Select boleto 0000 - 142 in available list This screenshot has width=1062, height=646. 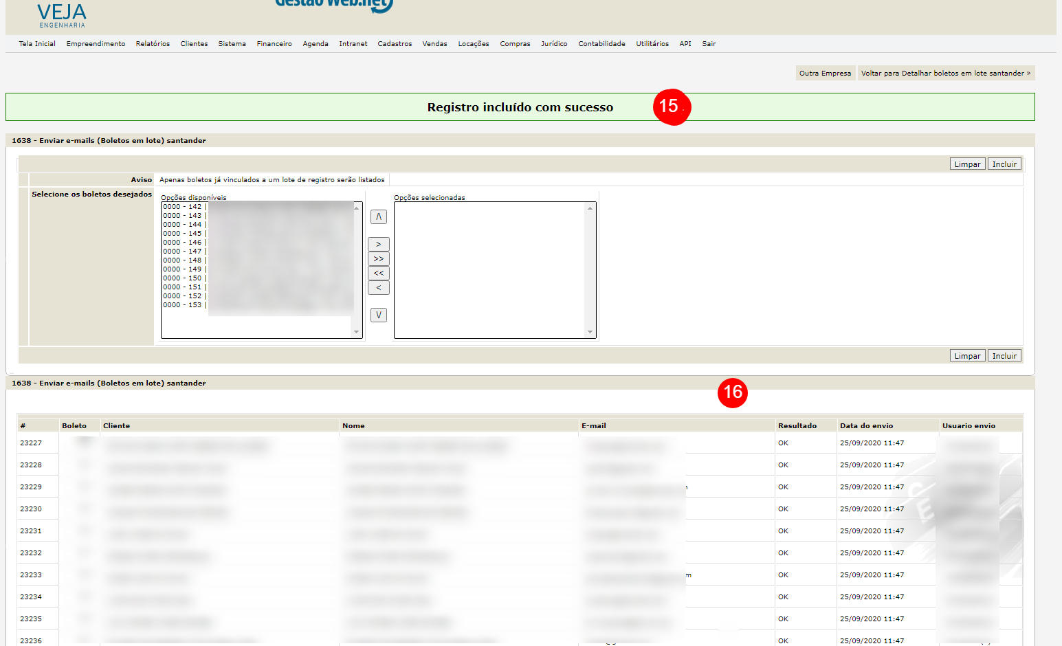[183, 207]
